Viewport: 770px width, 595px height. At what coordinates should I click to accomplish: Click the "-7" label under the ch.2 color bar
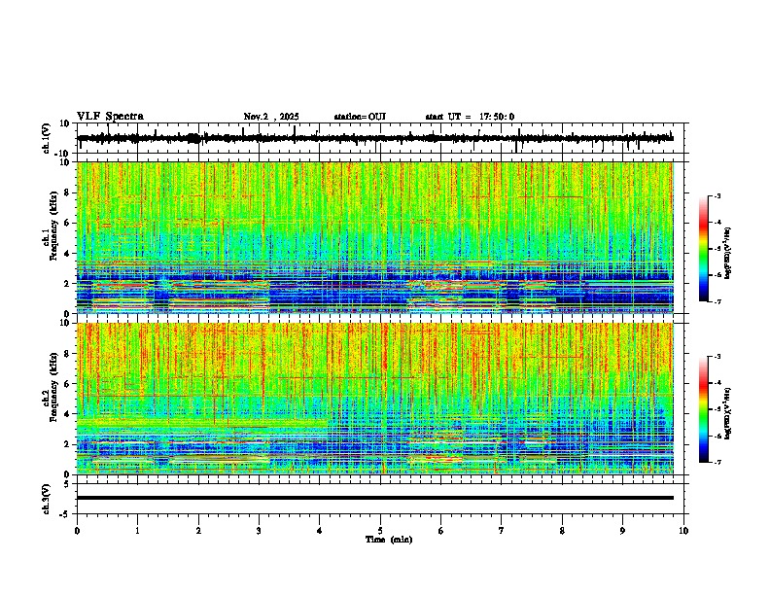coord(717,462)
